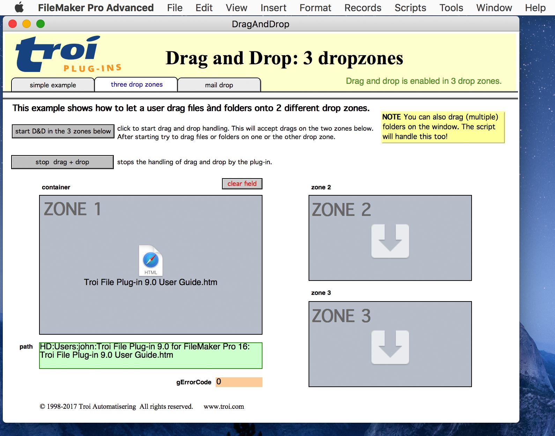The height and width of the screenshot is (436, 555).
Task: Open the FileMaker Pro Advanced menu
Action: (96, 8)
